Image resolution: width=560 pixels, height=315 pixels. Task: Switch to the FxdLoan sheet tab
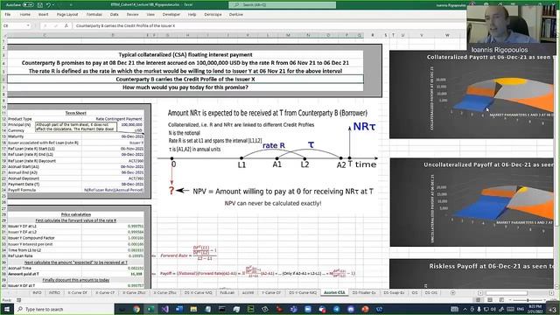pos(227,293)
